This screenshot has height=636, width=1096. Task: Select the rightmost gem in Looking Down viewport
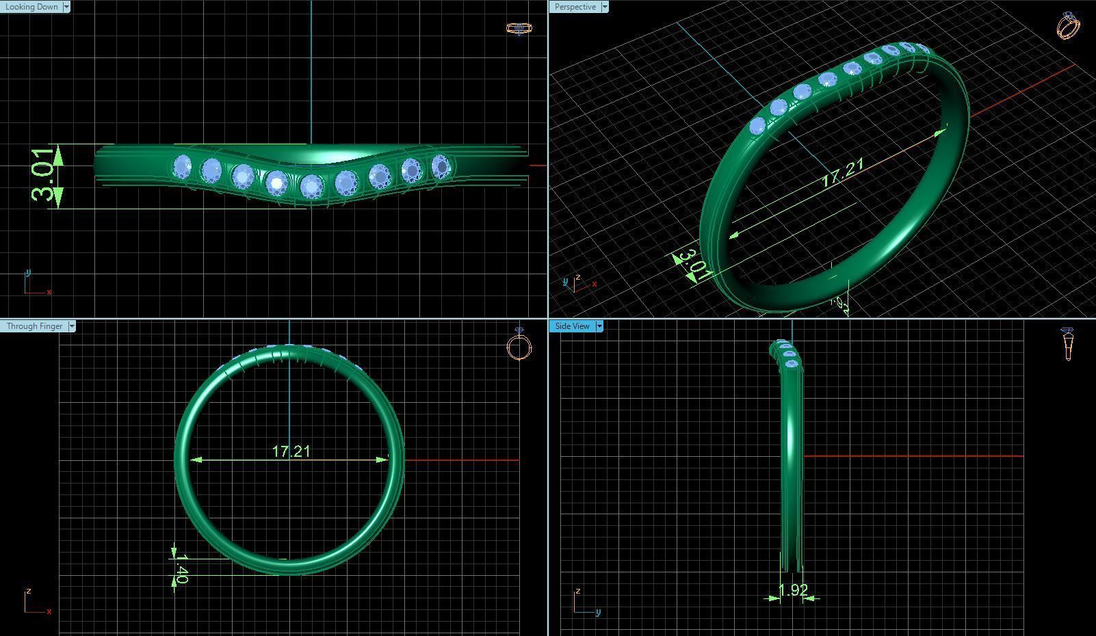[x=441, y=166]
